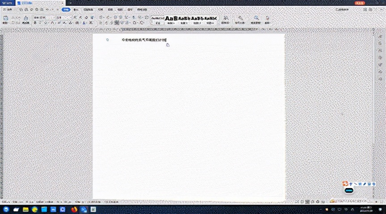Decrease paragraph indent
The height and width of the screenshot is (214, 386).
pyautogui.click(x=115, y=18)
